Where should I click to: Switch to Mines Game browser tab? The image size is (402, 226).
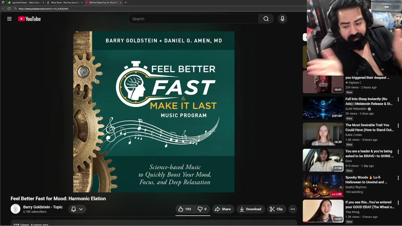coord(65,3)
